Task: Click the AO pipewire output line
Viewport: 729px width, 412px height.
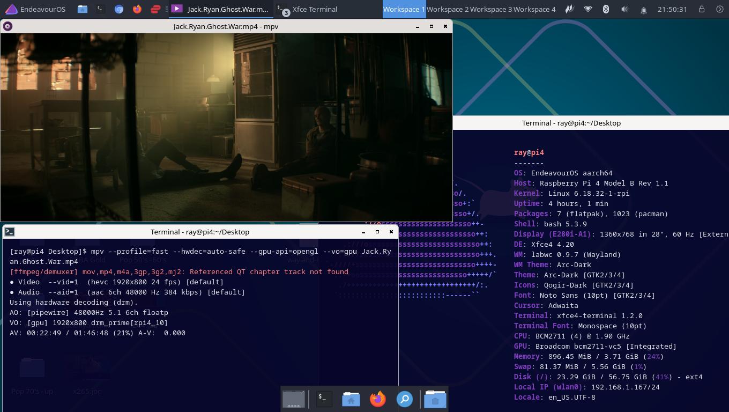Action: (x=89, y=312)
